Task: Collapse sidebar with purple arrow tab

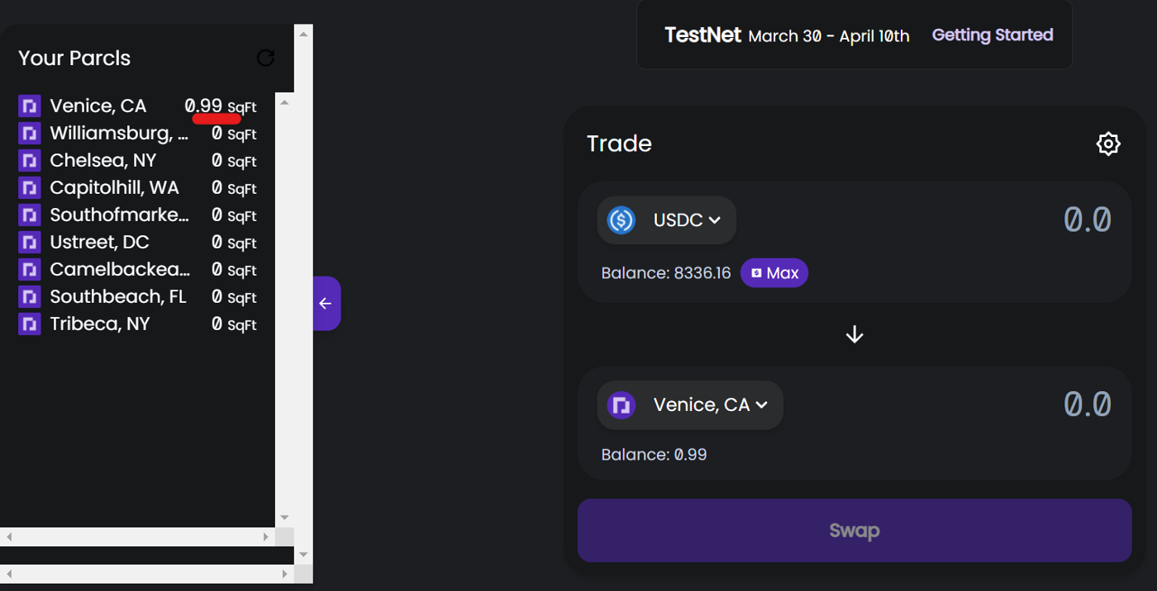Action: [x=326, y=304]
